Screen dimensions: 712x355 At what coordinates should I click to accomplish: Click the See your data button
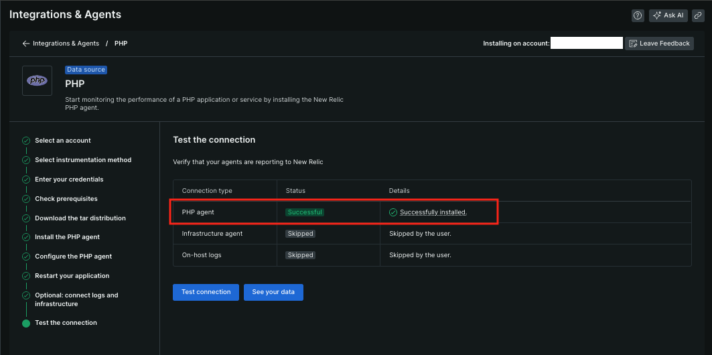[x=273, y=292]
